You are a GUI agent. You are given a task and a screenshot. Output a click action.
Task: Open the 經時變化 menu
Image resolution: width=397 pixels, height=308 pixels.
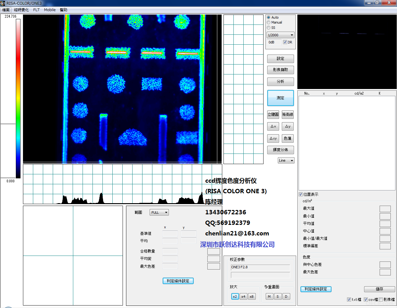coord(21,10)
